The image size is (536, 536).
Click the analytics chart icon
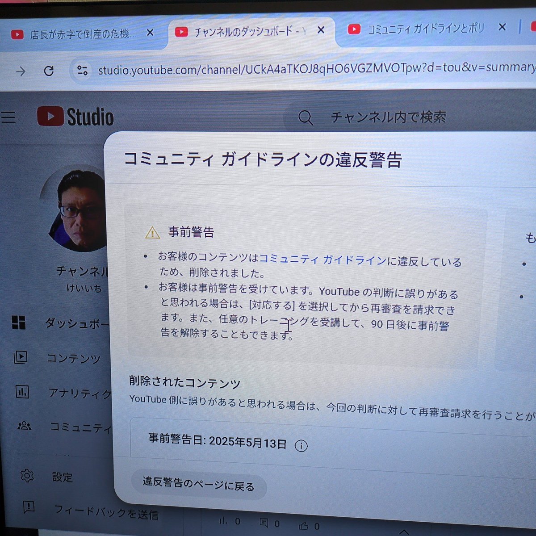pos(22,392)
